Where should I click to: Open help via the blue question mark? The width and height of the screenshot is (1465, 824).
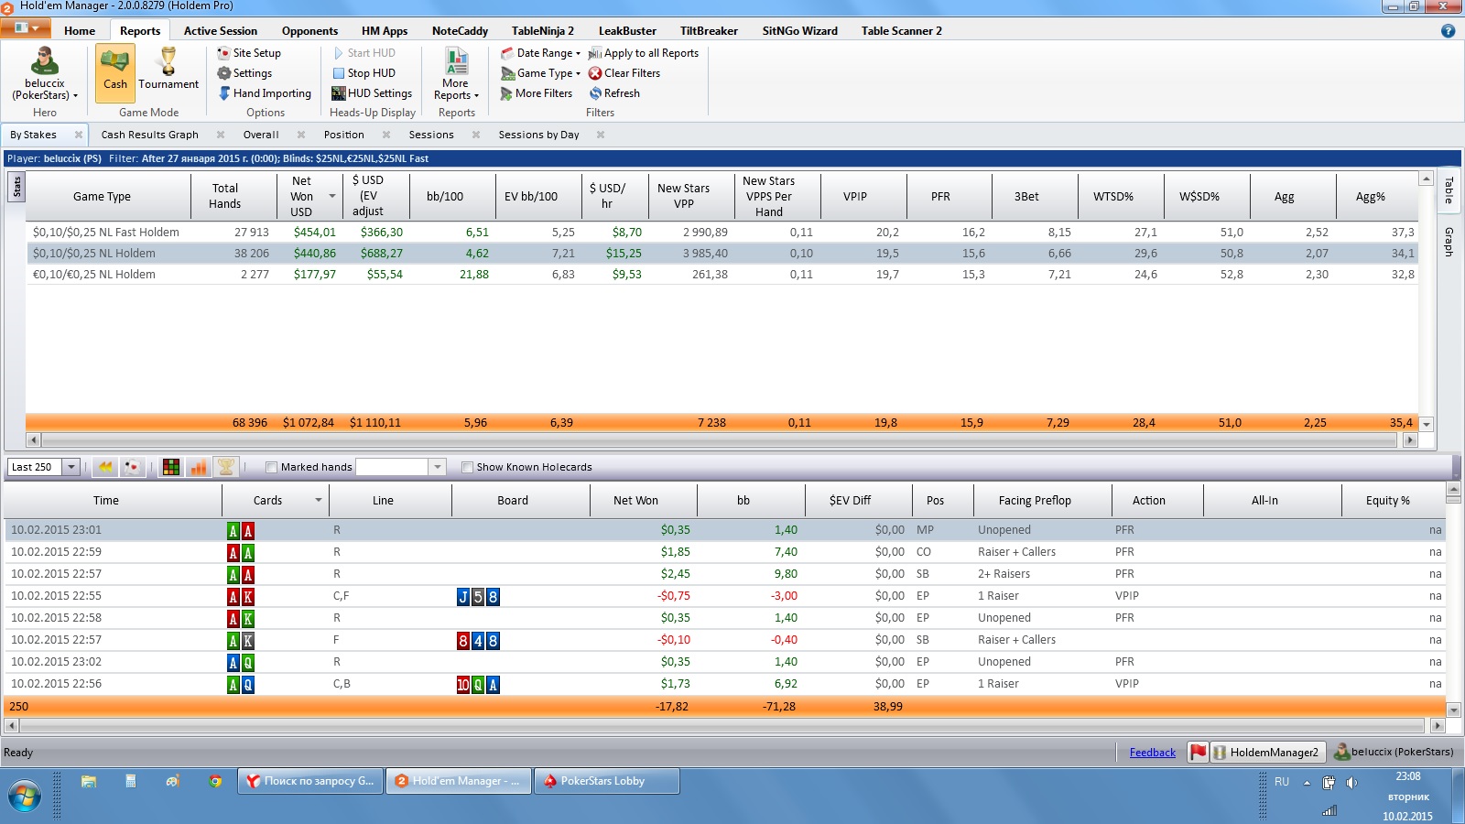tap(1448, 30)
